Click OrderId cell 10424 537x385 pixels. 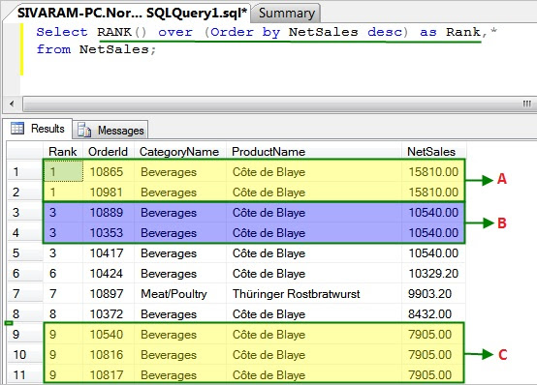coord(109,273)
